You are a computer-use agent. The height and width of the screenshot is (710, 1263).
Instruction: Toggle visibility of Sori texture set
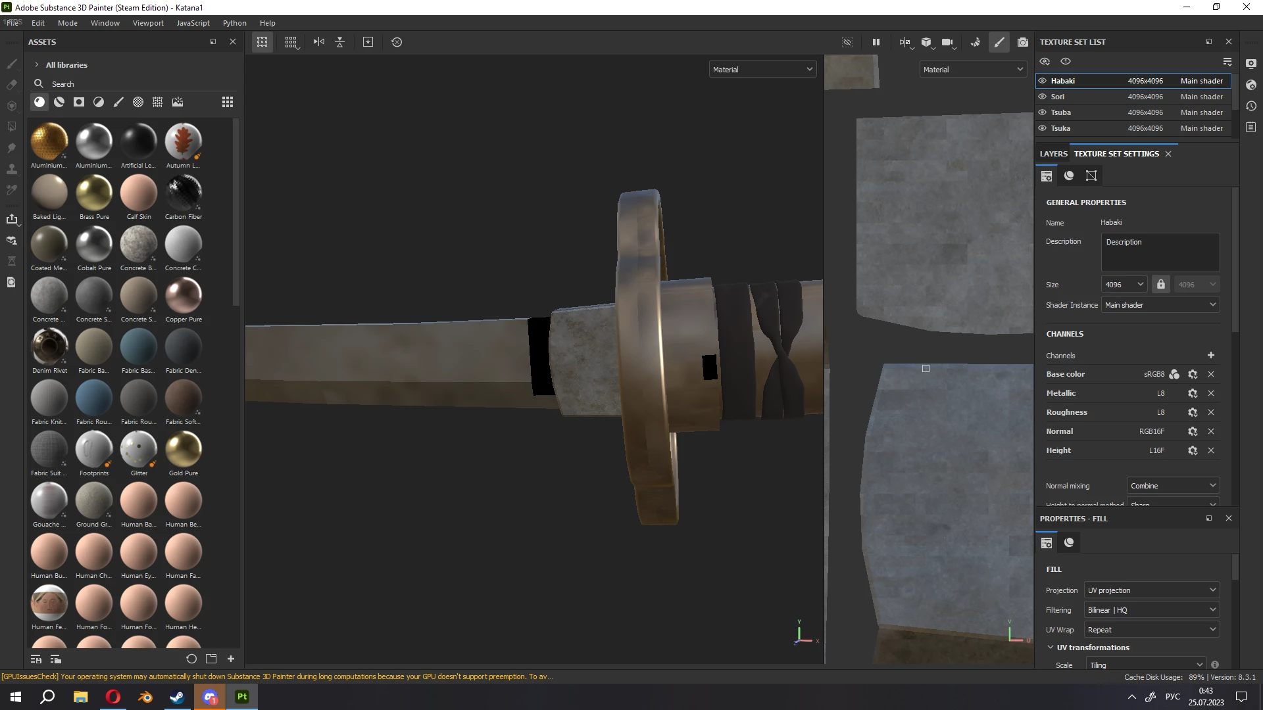(x=1042, y=97)
